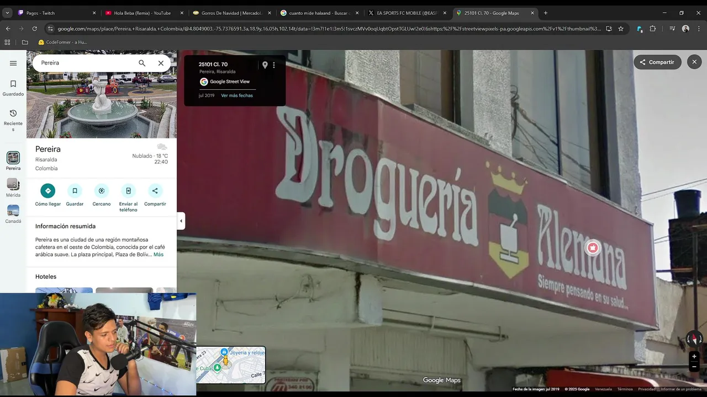This screenshot has height=397, width=707.
Task: Collapse the side panel with arrow tab
Action: click(x=181, y=221)
